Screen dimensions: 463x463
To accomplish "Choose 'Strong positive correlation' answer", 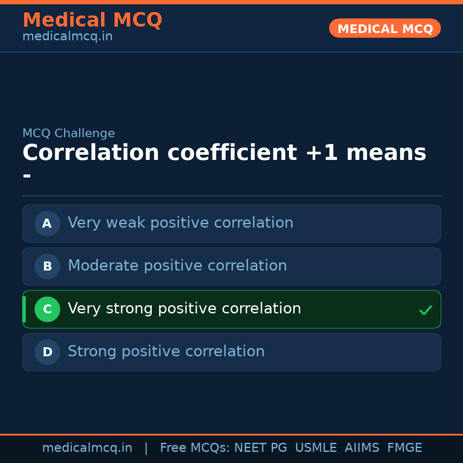I will (166, 352).
